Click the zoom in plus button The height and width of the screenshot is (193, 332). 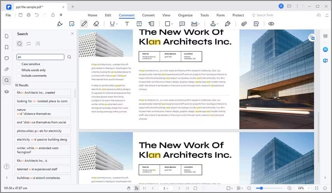tap(289, 188)
